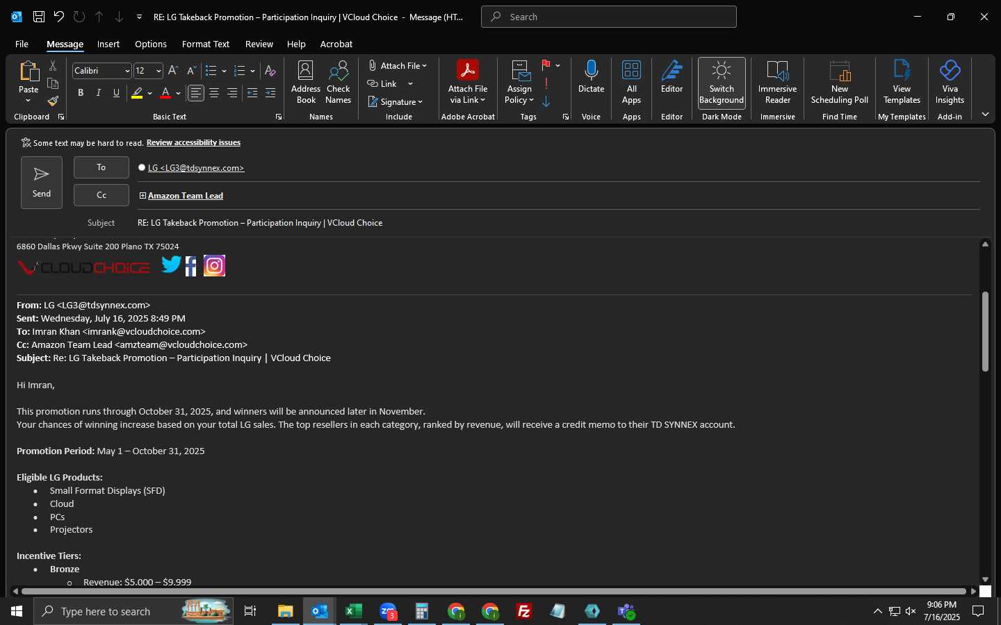The height and width of the screenshot is (625, 1001).
Task: Expand the Amazon Team Lead contact group
Action: pyautogui.click(x=143, y=196)
